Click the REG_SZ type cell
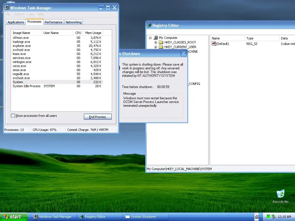This screenshot has width=295, height=221. coord(252,44)
